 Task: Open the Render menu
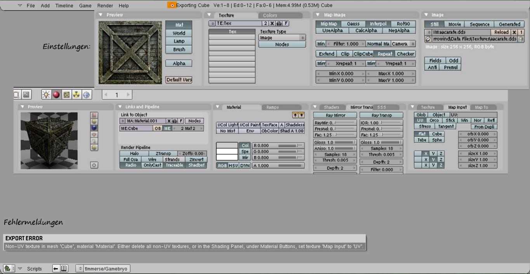coord(105,6)
